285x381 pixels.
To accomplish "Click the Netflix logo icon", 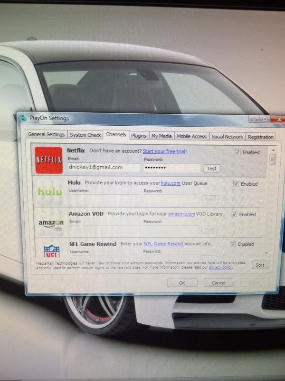I will (49, 160).
